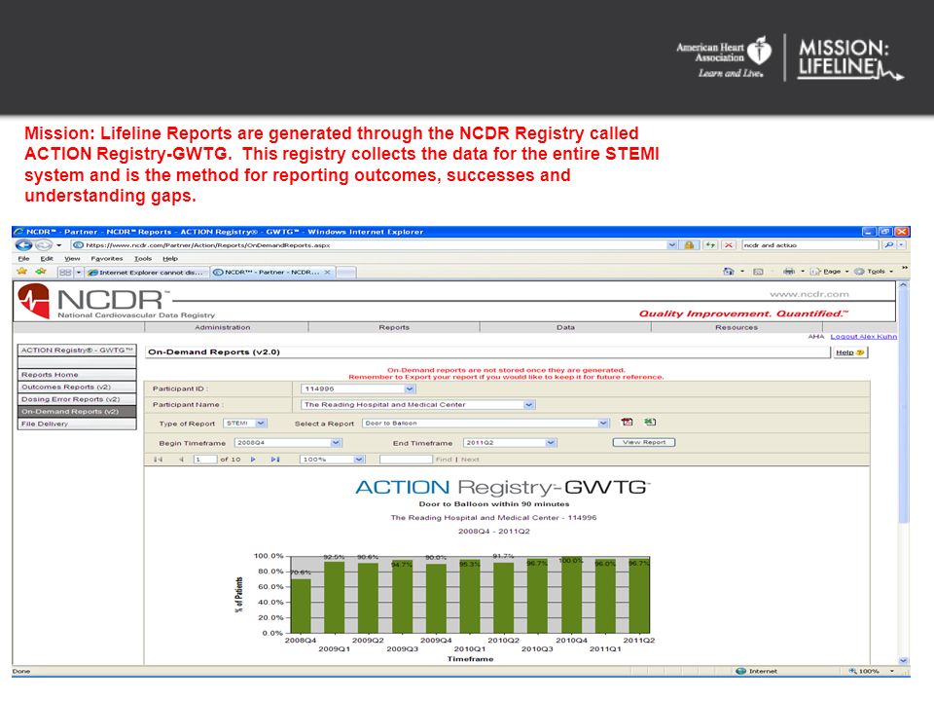Click the NCDR heart logo
The width and height of the screenshot is (934, 701).
(34, 301)
